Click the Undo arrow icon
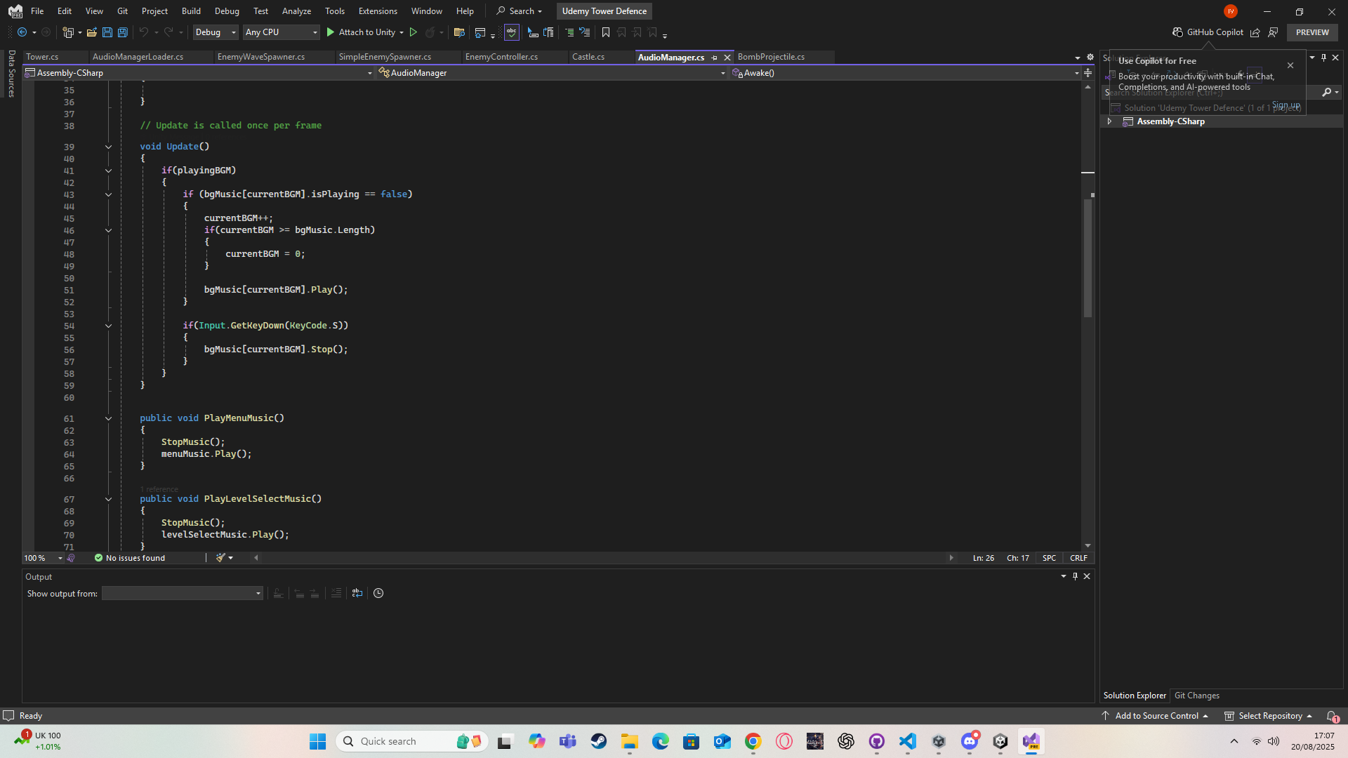Image resolution: width=1348 pixels, height=758 pixels. (143, 32)
